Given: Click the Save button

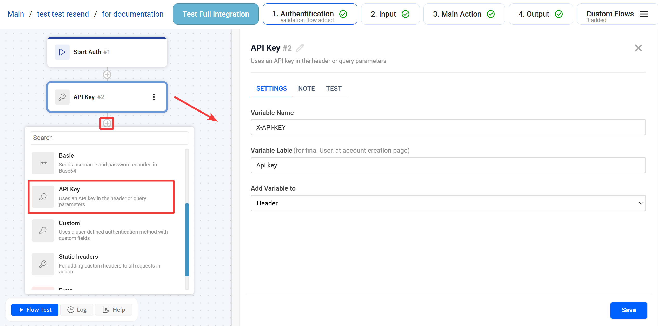Looking at the screenshot, I should [x=628, y=310].
